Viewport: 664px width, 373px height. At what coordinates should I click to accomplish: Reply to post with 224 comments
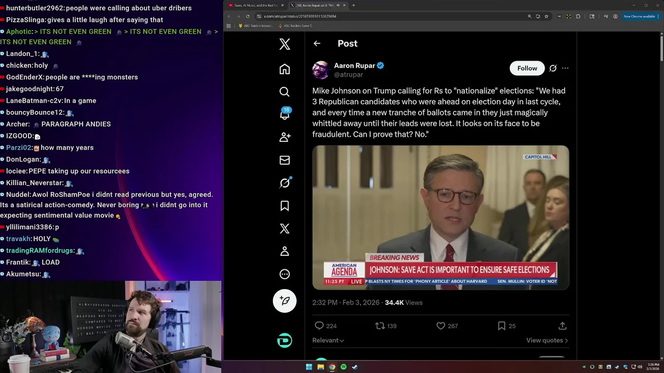point(326,326)
